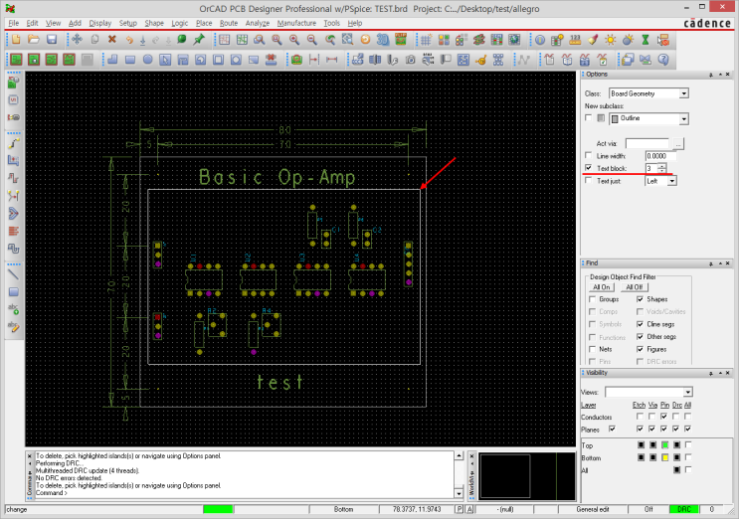Select the Move tool icon
Image resolution: width=739 pixels, height=519 pixels.
click(x=77, y=40)
